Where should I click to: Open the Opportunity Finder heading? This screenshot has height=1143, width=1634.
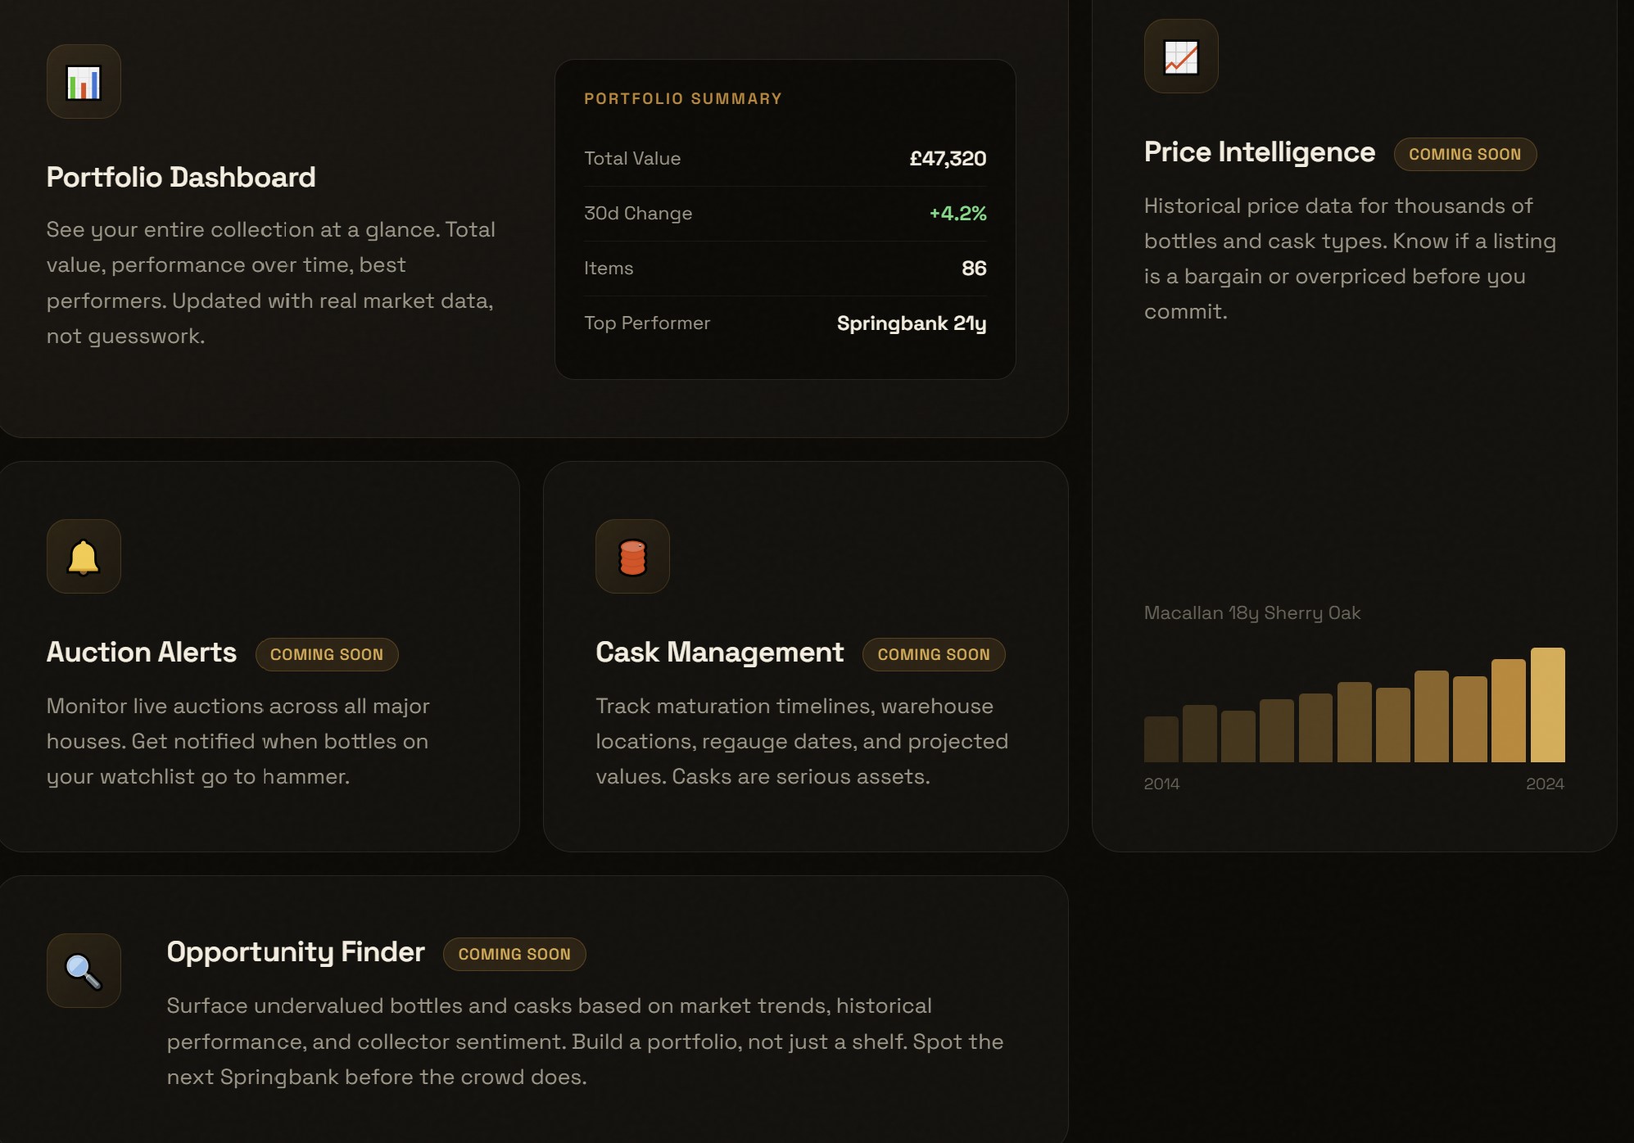296,952
